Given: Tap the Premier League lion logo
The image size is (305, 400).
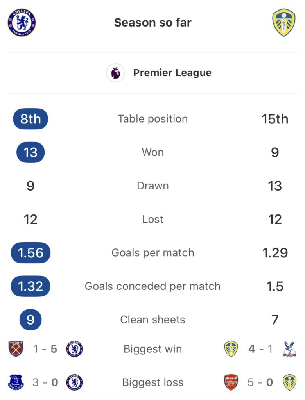Looking at the screenshot, I should [x=115, y=73].
